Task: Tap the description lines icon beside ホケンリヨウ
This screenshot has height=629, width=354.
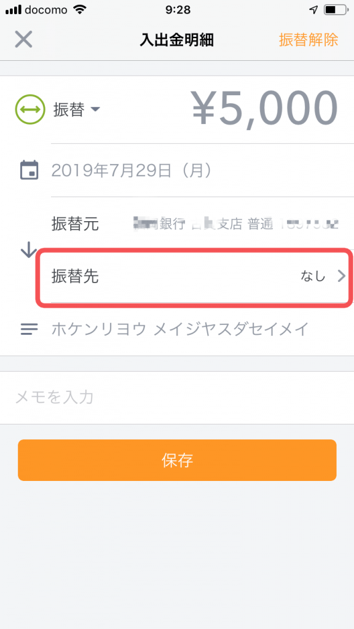Action: click(x=28, y=329)
